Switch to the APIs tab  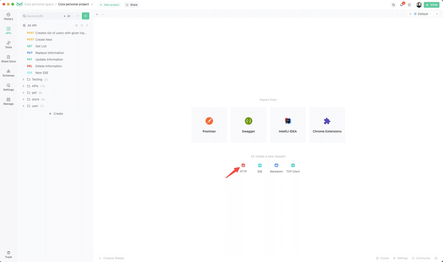tap(8, 30)
